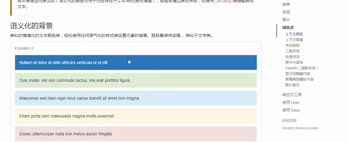Screen dimensions: 348x142
Task: Click the 语义化的背景 heading
Action: tap(31, 26)
